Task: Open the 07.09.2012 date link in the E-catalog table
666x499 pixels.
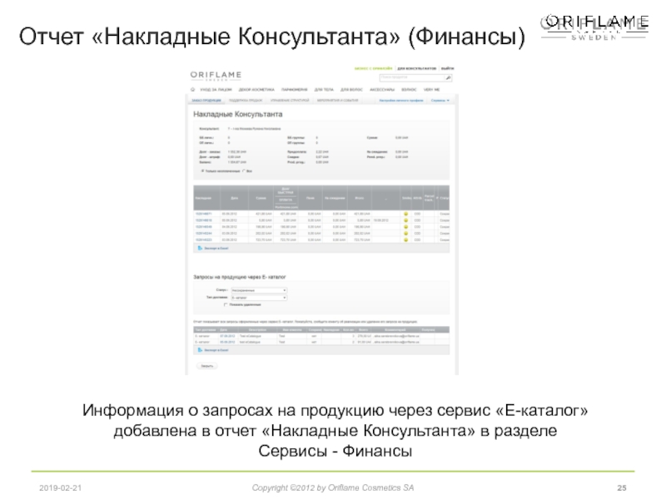Action: click(x=227, y=336)
